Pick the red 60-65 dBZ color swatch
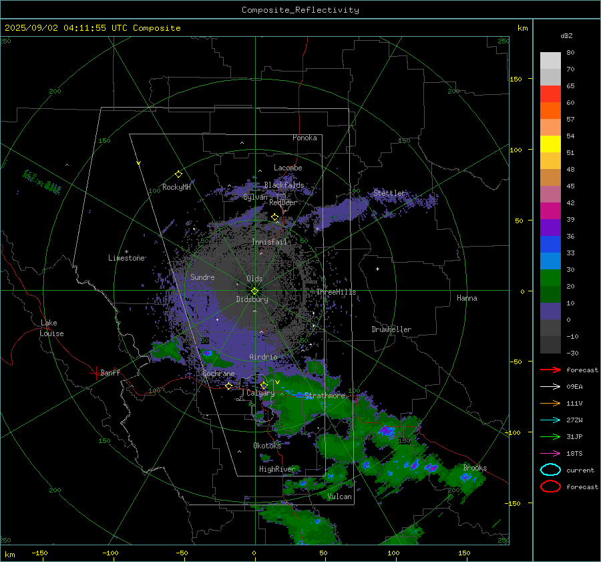The width and height of the screenshot is (601, 562). pos(550,94)
